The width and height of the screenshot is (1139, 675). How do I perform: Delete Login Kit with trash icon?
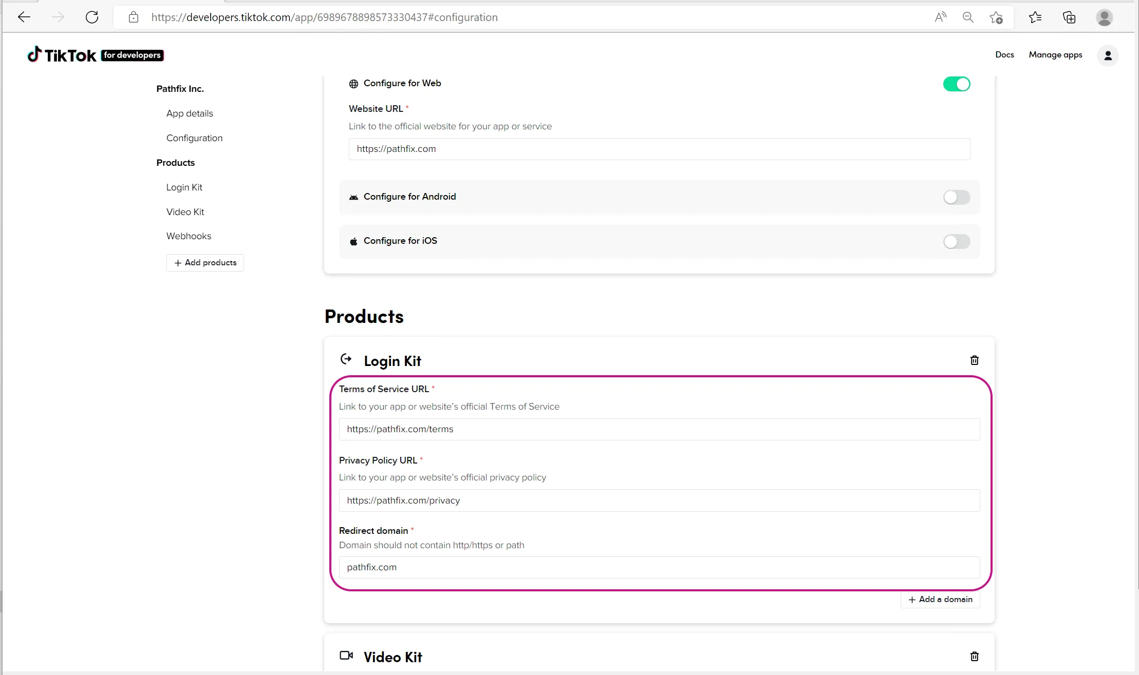[974, 360]
